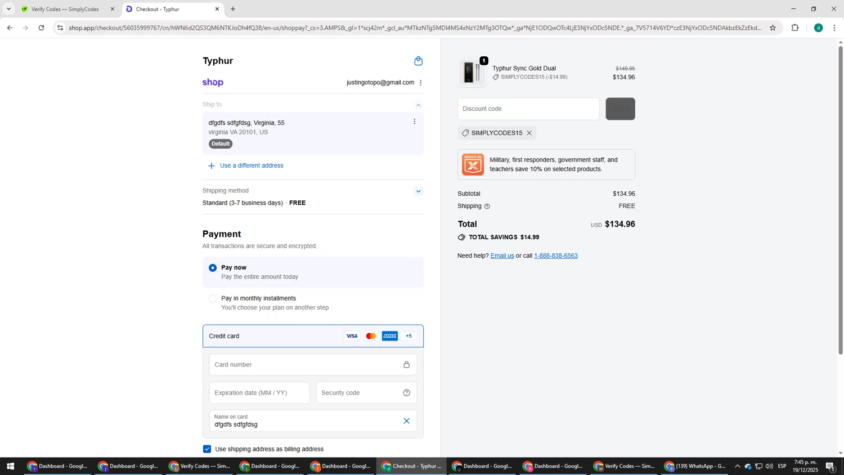Select Pay in monthly installments option
The width and height of the screenshot is (844, 475).
(213, 299)
